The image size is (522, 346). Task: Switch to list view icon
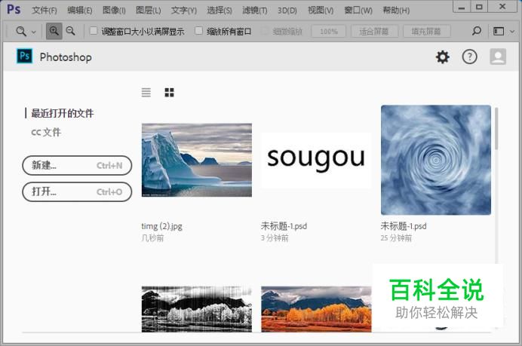tap(146, 92)
